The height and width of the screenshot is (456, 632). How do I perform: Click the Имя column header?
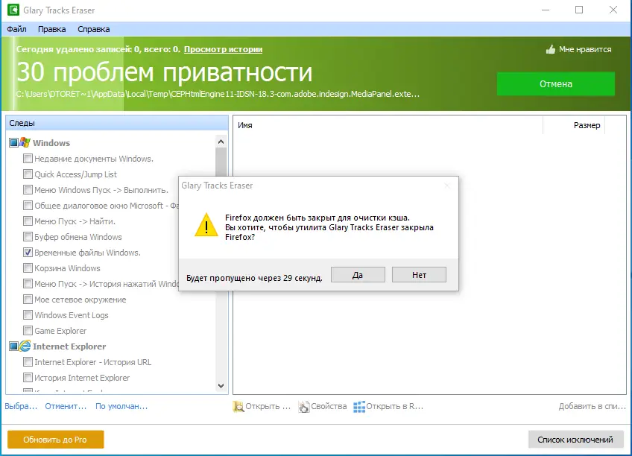coord(388,125)
